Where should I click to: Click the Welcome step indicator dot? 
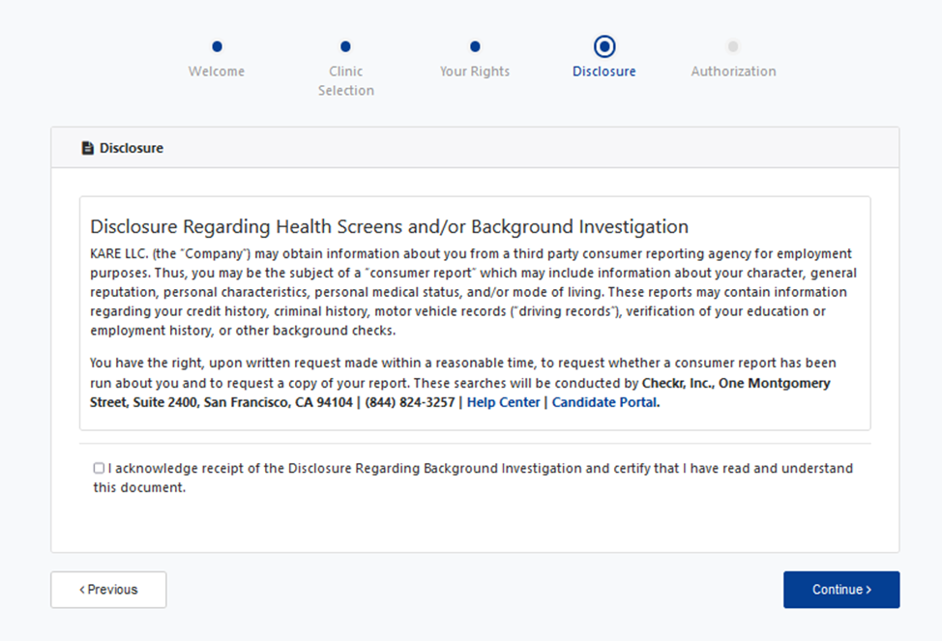(x=216, y=44)
